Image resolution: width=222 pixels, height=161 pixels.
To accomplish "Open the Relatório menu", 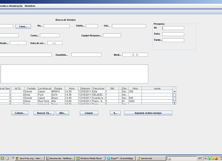I will click(30, 6).
